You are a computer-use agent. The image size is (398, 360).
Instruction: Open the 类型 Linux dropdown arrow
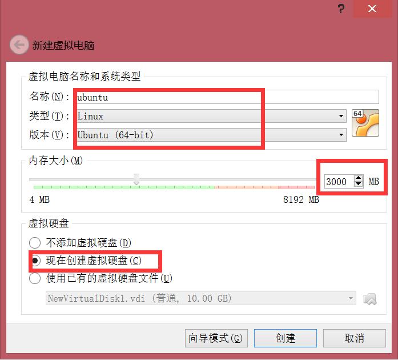(341, 116)
